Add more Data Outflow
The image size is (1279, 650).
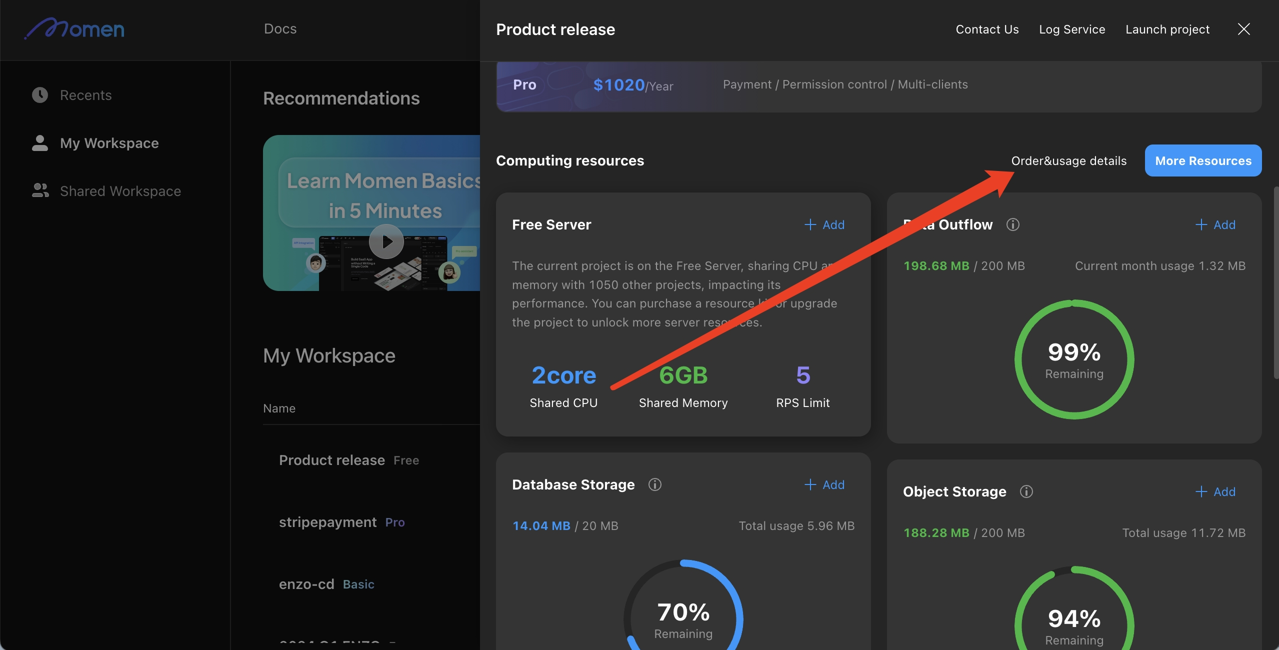tap(1215, 224)
